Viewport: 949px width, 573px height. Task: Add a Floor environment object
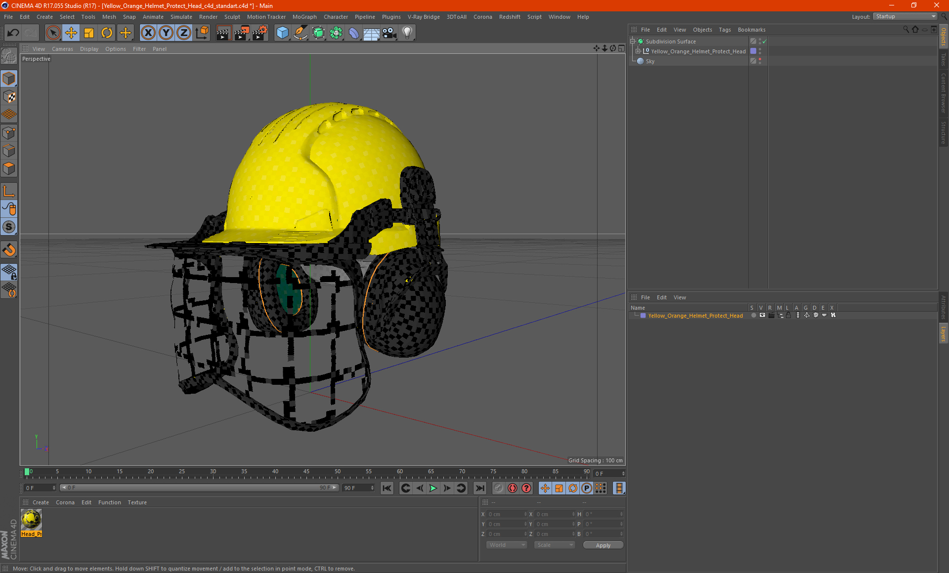[372, 33]
